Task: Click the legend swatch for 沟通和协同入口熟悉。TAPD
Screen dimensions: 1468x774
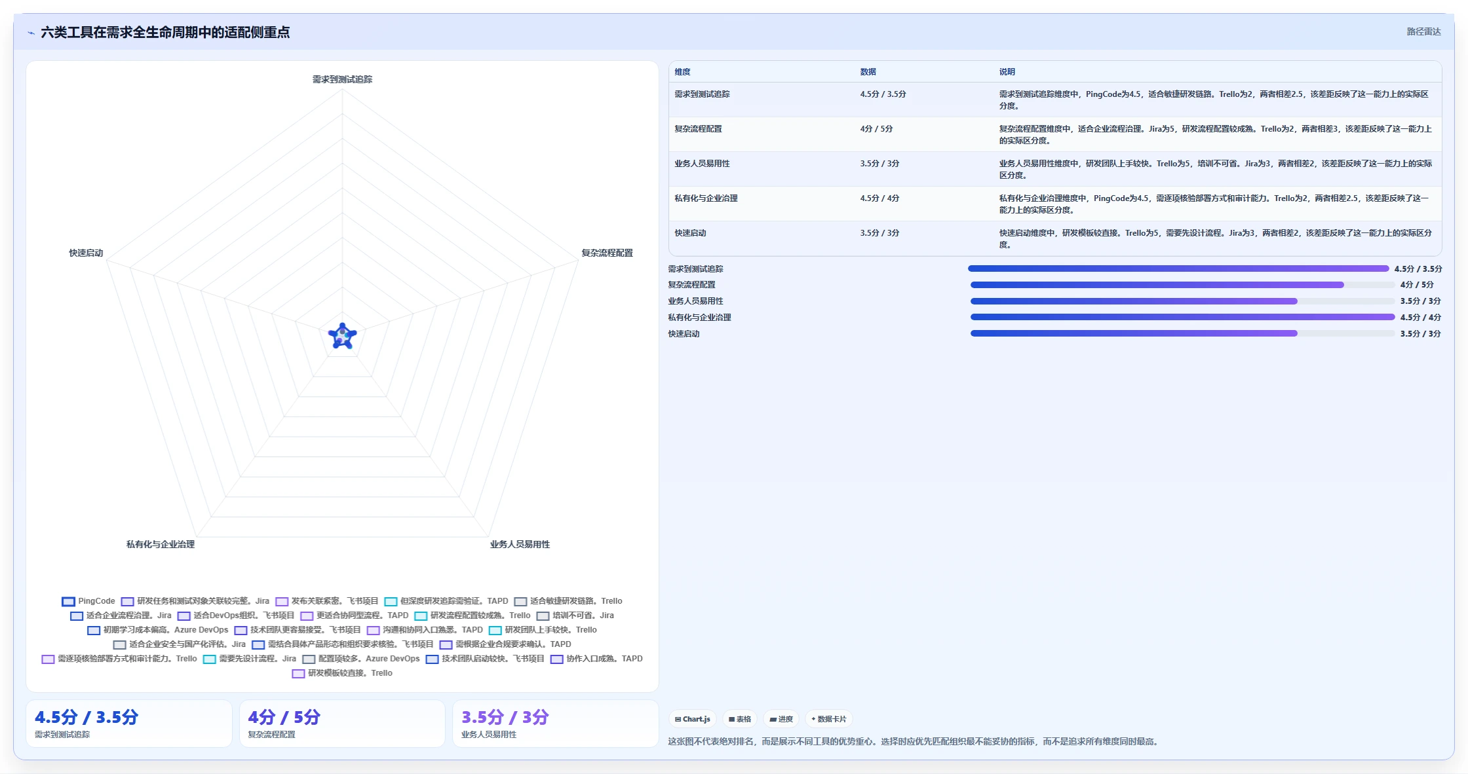Action: (x=373, y=630)
